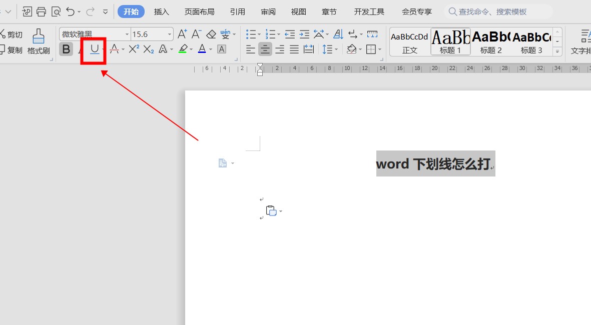Image resolution: width=591 pixels, height=325 pixels.
Task: Open the 页面布局 (Page Layout) tab
Action: pyautogui.click(x=199, y=11)
